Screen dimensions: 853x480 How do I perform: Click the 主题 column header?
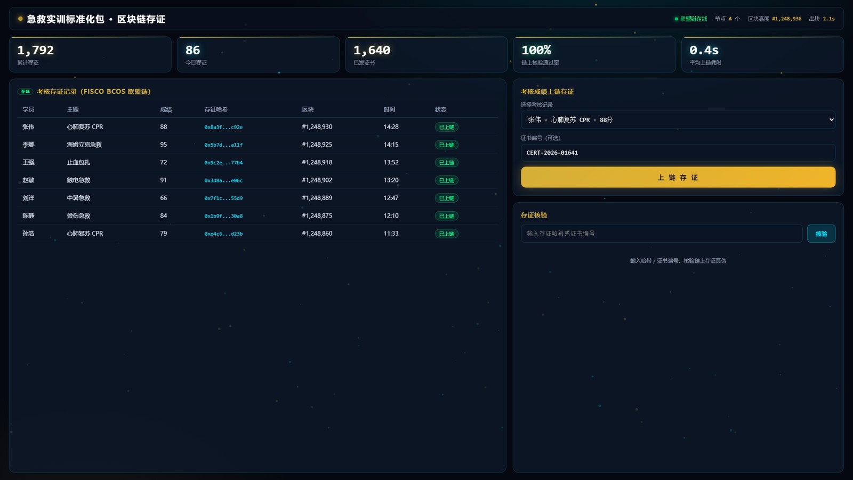pos(73,109)
